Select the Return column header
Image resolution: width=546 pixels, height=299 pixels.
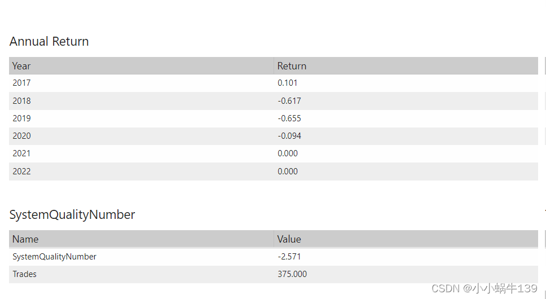click(292, 66)
